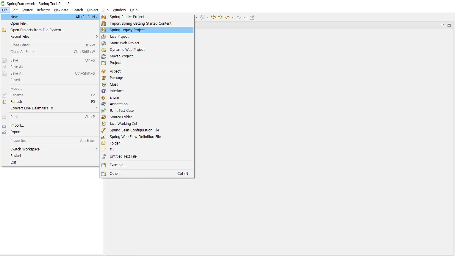Open the Navigate menu
The width and height of the screenshot is (455, 256).
[x=61, y=10]
